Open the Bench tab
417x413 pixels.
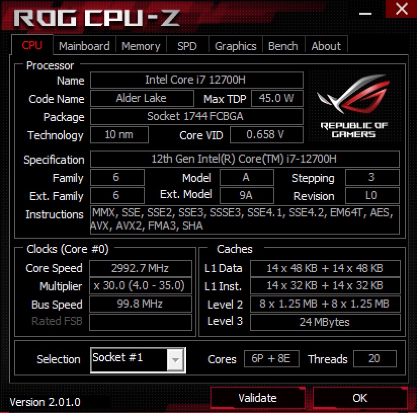pyautogui.click(x=283, y=46)
